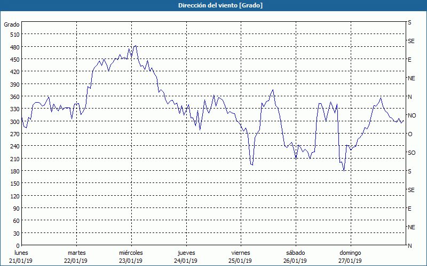This screenshot has height=266, width=427.
Task: Click the 'viernes' day label
Action: 241,253
